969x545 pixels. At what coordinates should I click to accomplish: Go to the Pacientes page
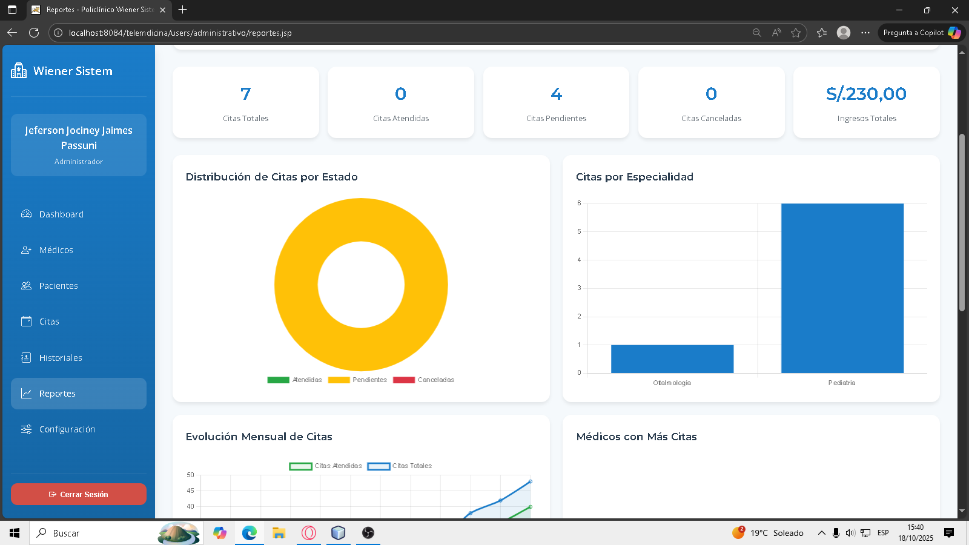[79, 286]
